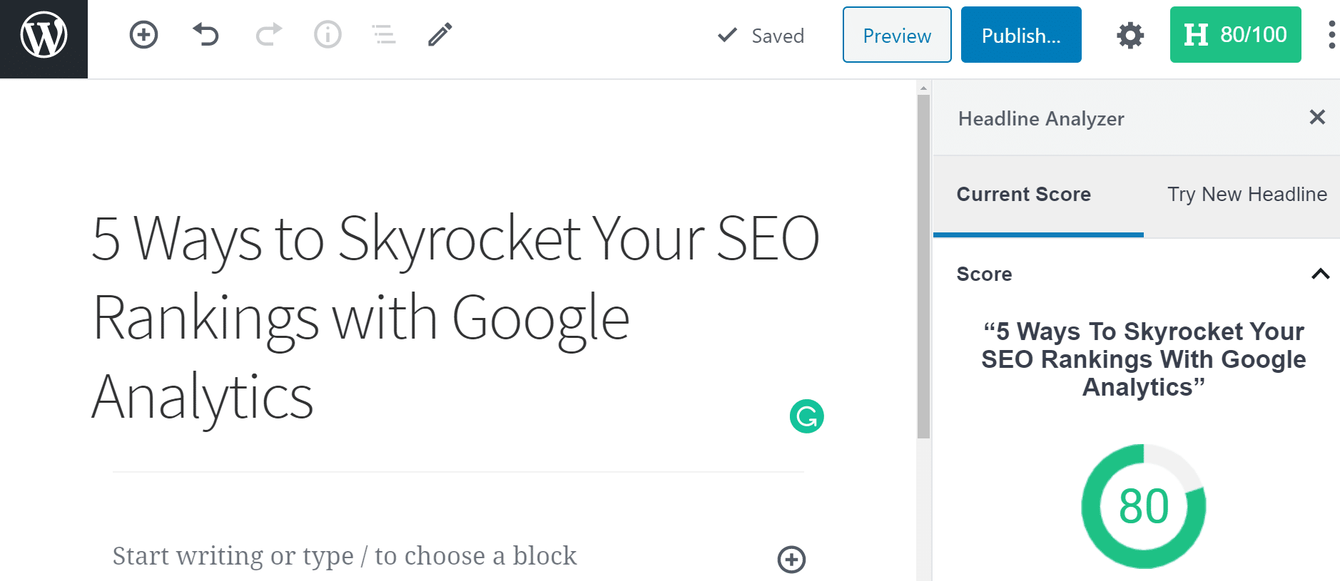1340x581 pixels.
Task: Add block using inline plus icon
Action: (791, 560)
